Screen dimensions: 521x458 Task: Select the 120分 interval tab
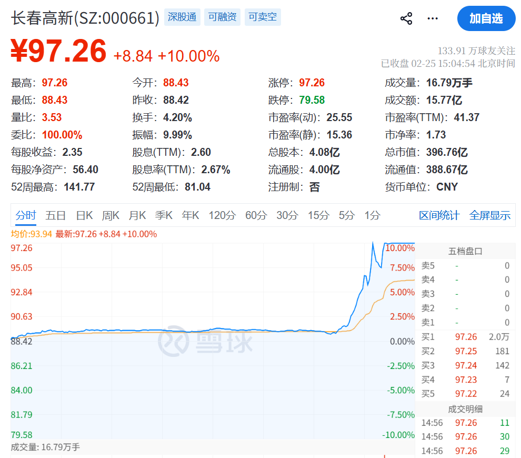[x=222, y=215]
